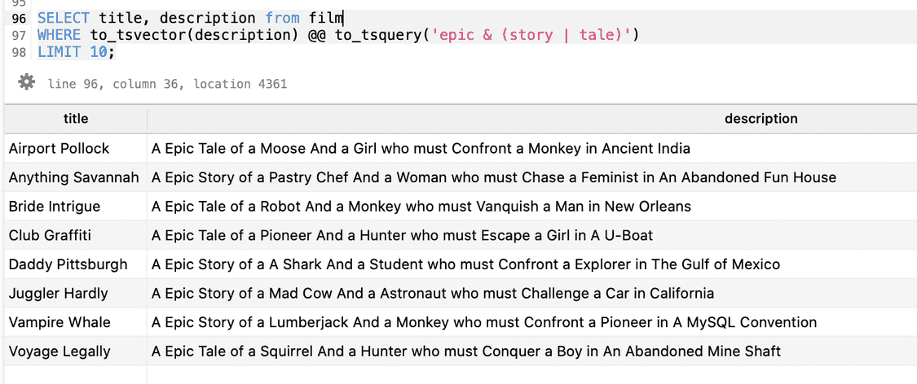Select the Voyage Legally title cell
Screen dimensions: 917x384
(60, 352)
